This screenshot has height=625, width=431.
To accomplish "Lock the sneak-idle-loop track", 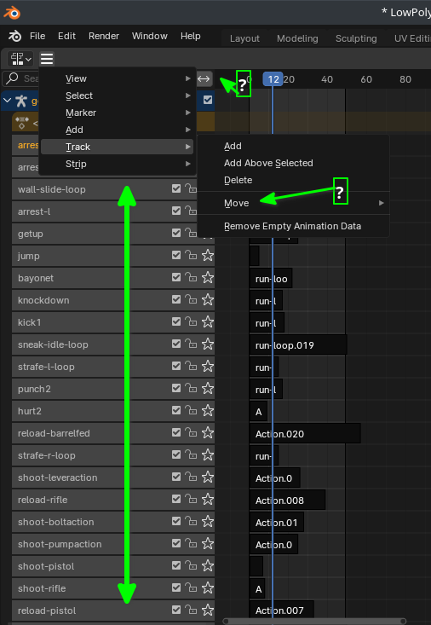I will coord(192,344).
